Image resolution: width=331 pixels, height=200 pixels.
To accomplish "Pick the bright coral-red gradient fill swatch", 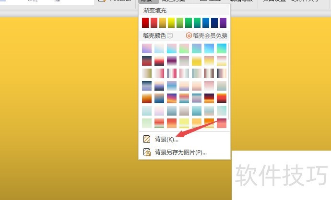I will [x=154, y=23].
